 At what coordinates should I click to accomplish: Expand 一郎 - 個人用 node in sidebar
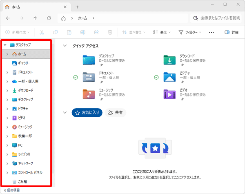(x=7, y=81)
